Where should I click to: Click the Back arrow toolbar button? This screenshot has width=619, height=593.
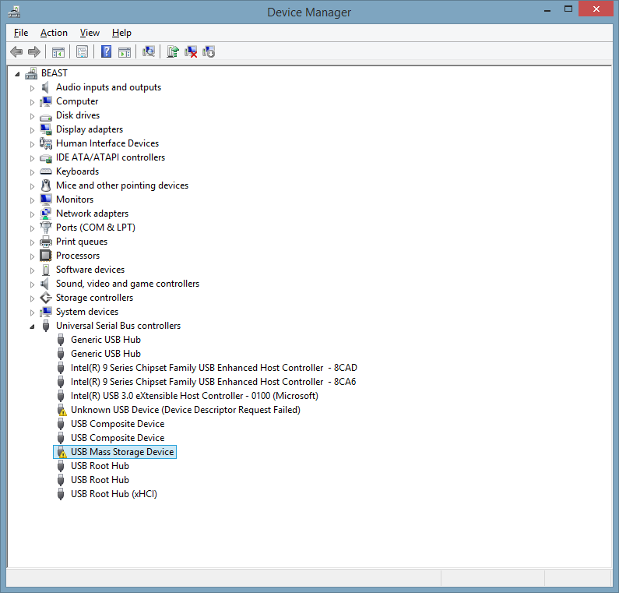(x=16, y=51)
